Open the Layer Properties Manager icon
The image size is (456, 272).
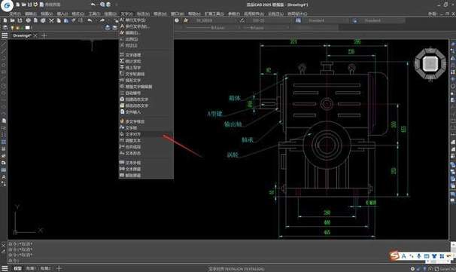(x=5, y=28)
